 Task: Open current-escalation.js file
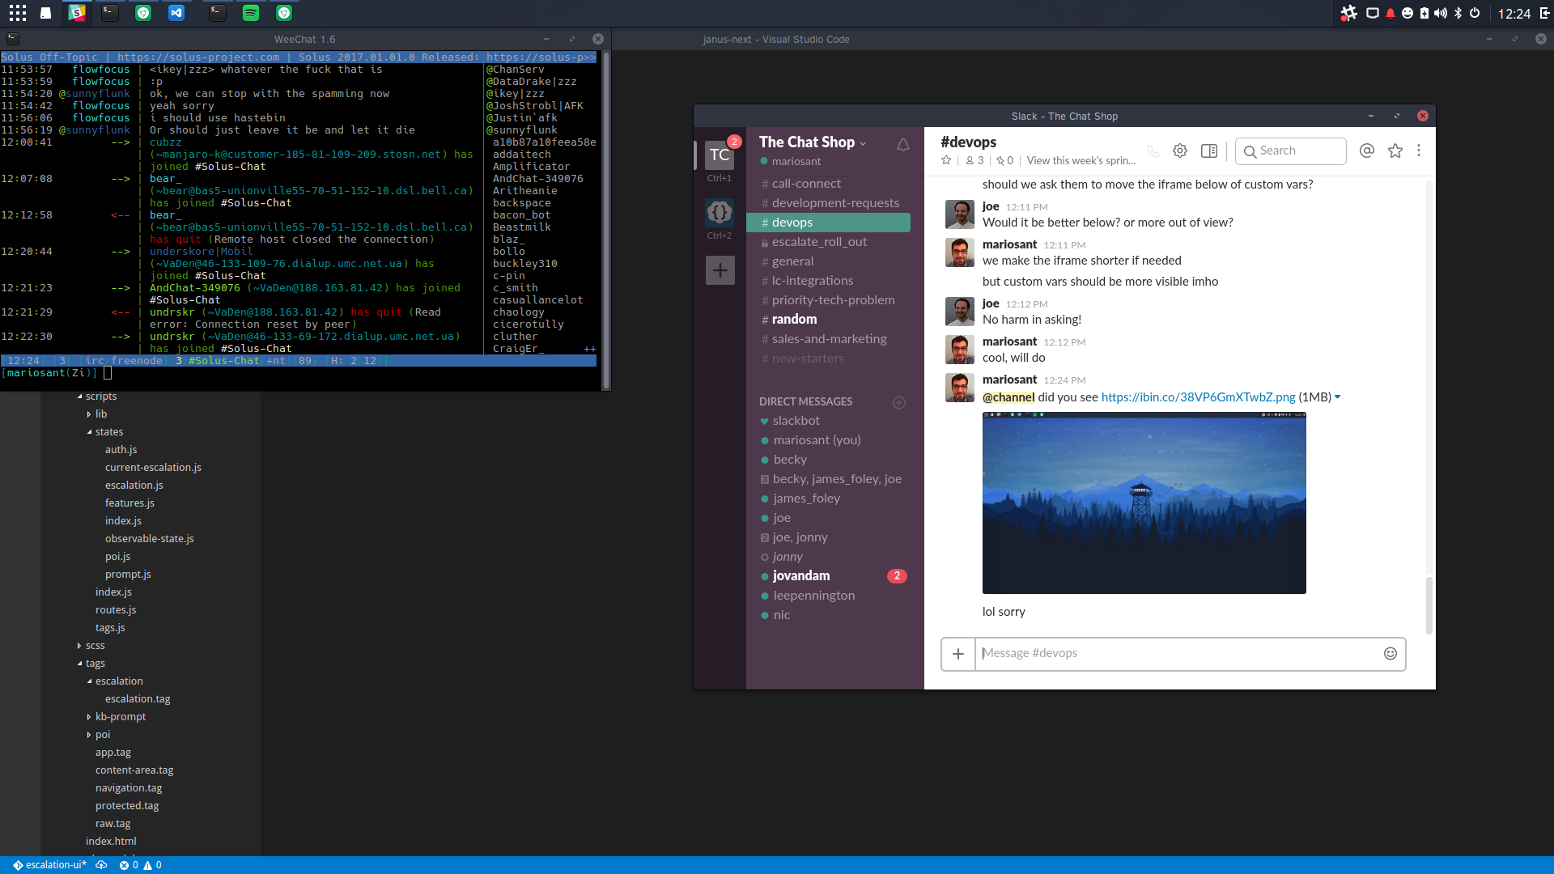point(153,468)
